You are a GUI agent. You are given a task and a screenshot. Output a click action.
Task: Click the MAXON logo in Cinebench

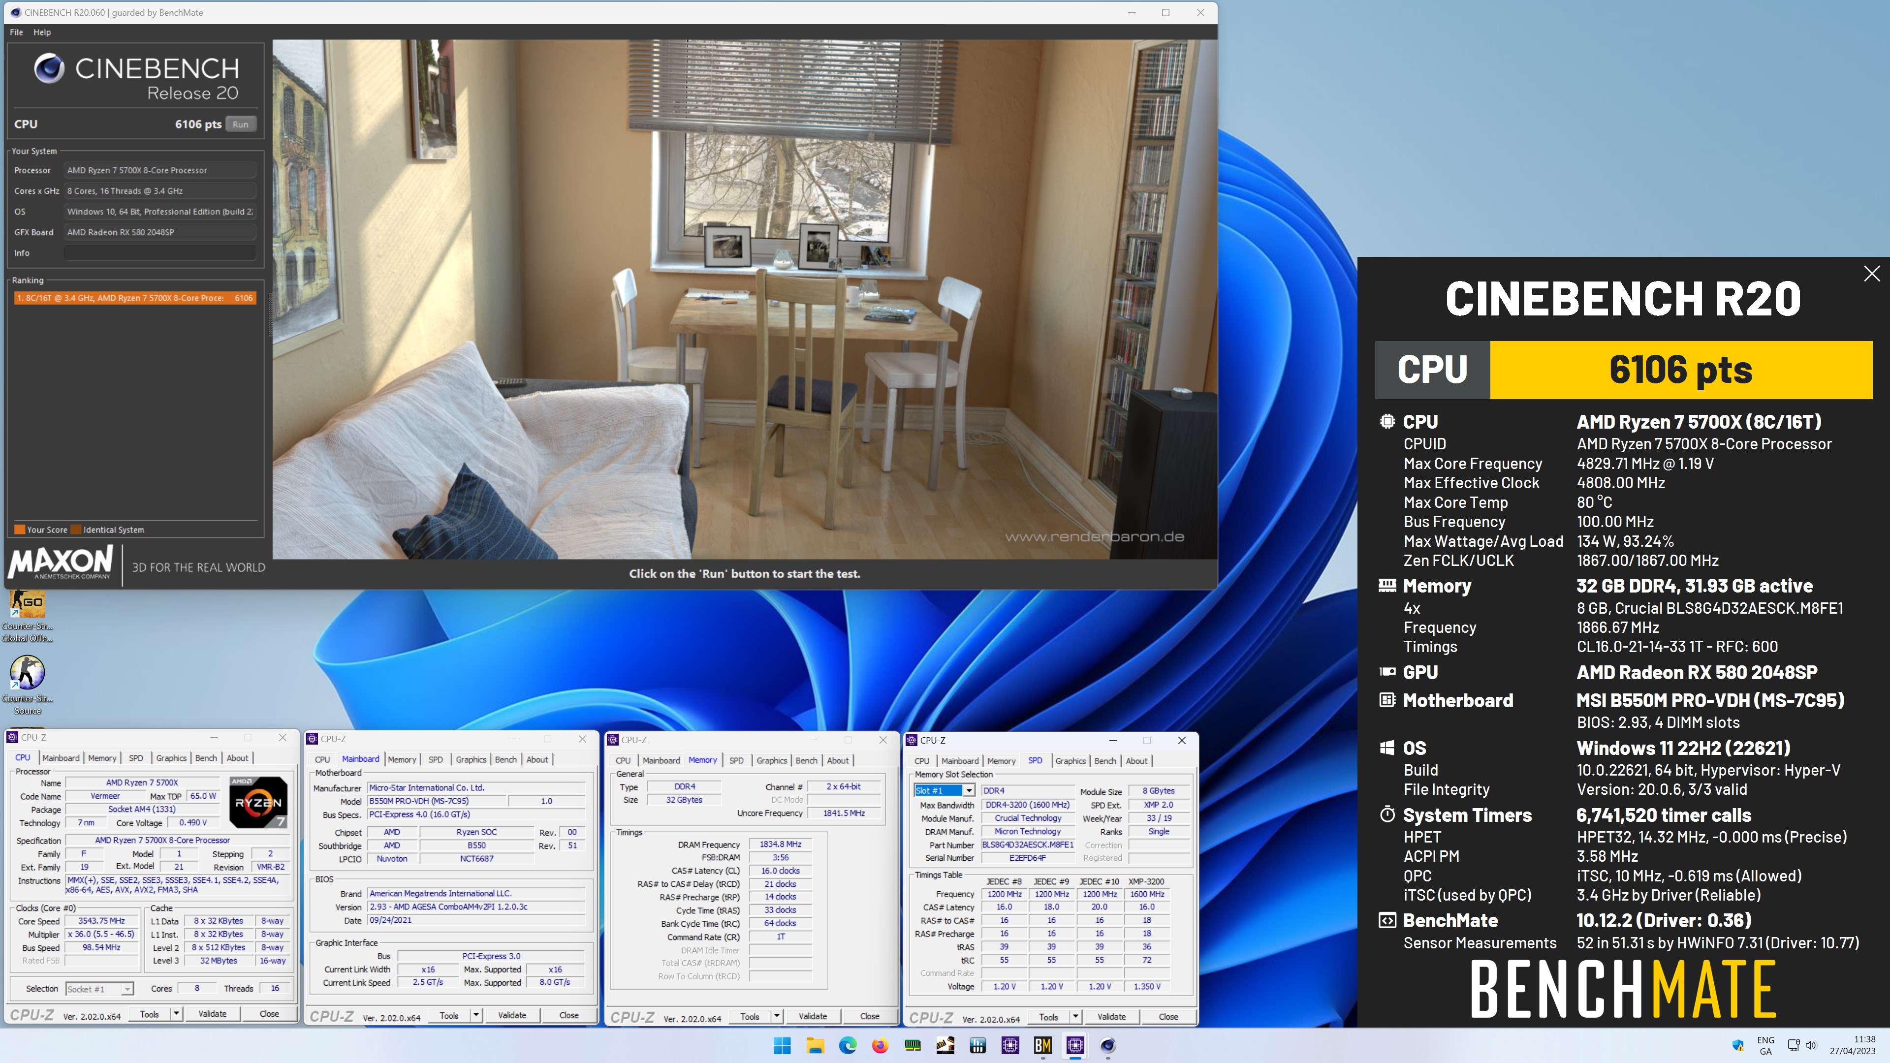tap(61, 563)
